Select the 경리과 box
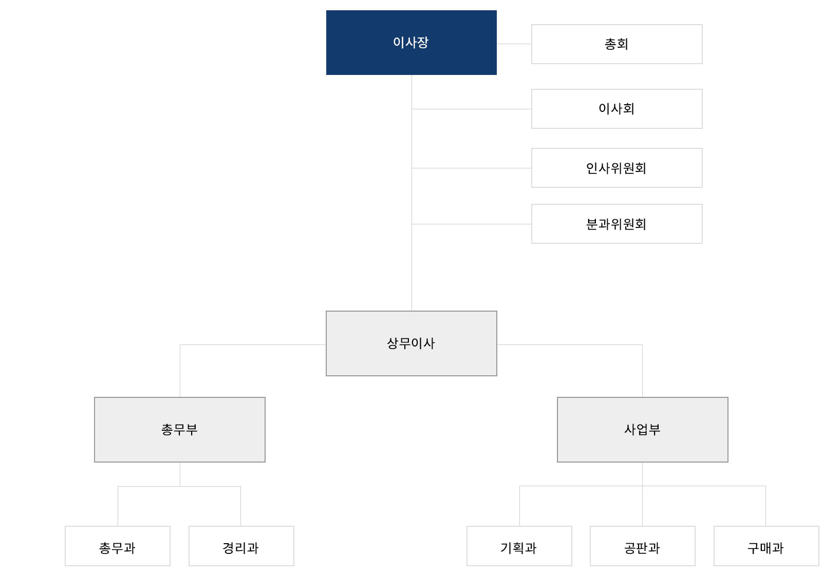The width and height of the screenshot is (822, 575). coord(241,546)
